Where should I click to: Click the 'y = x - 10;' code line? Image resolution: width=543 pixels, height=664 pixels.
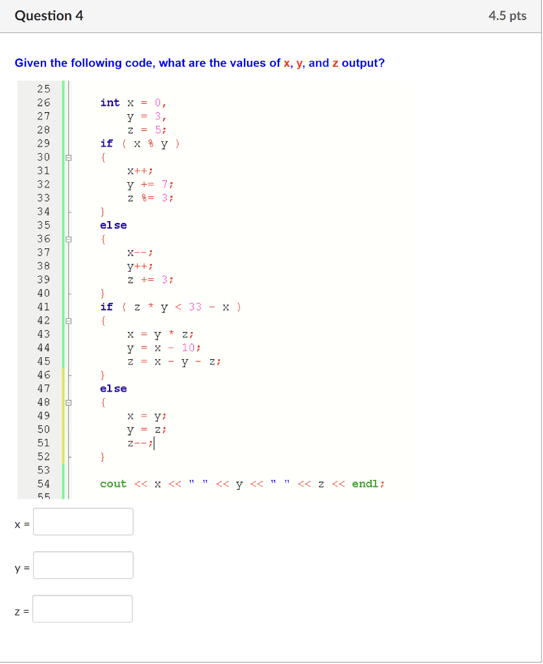(x=164, y=348)
